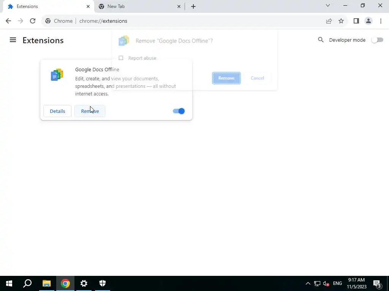Open File Explorer from taskbar
This screenshot has height=291, width=389.
[x=46, y=283]
